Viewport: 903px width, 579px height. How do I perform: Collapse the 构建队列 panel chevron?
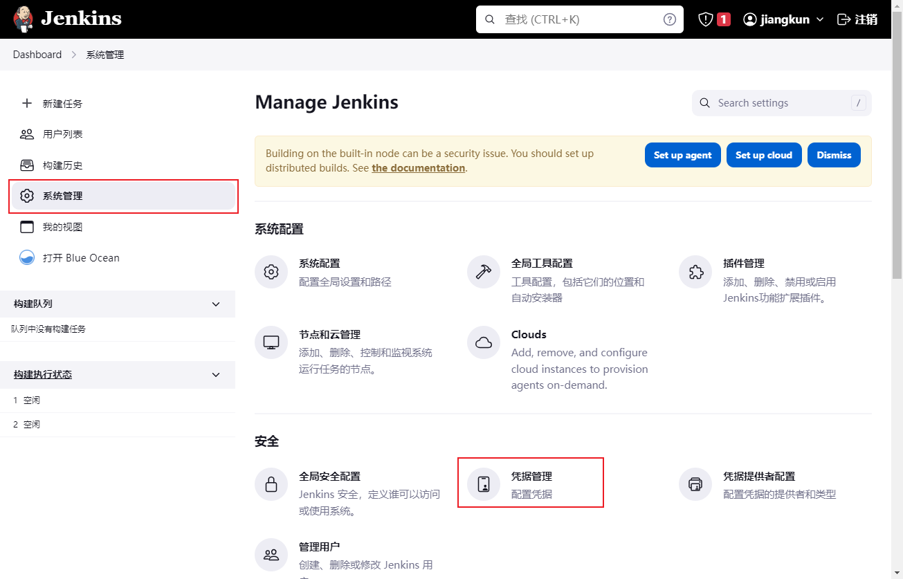216,304
